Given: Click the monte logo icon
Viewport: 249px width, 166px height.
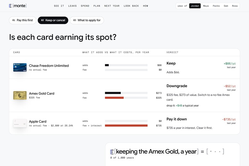Looking at the screenshot, I should [10, 6].
